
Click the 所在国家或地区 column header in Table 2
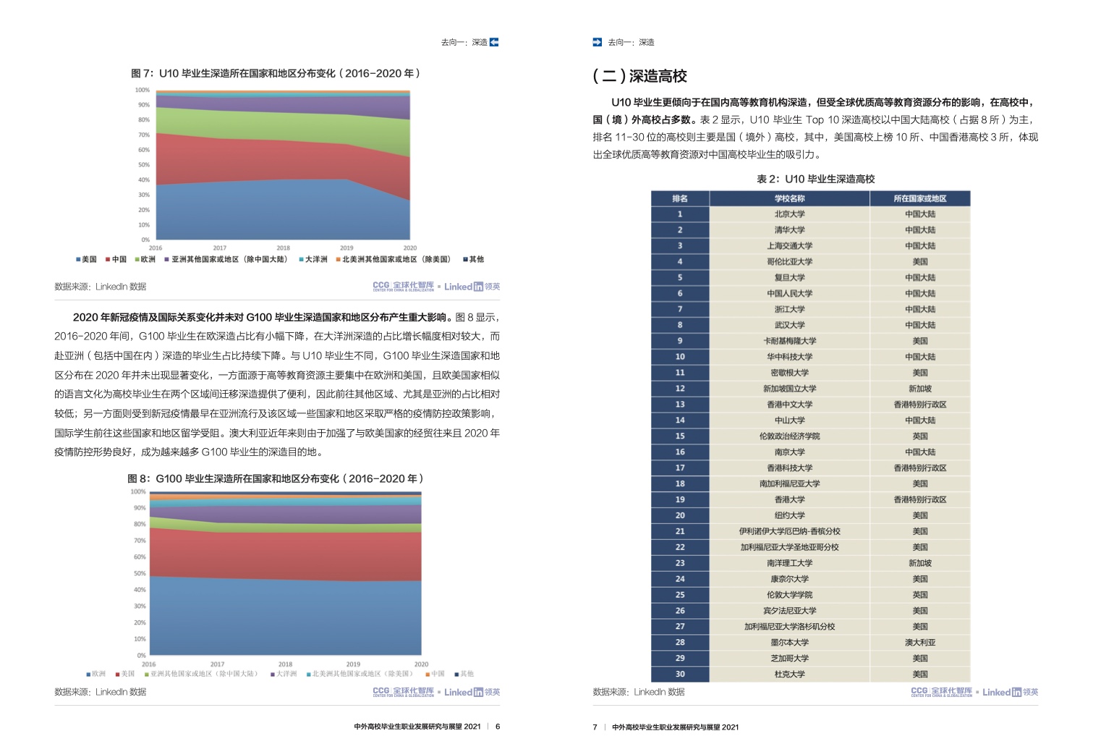click(x=919, y=198)
